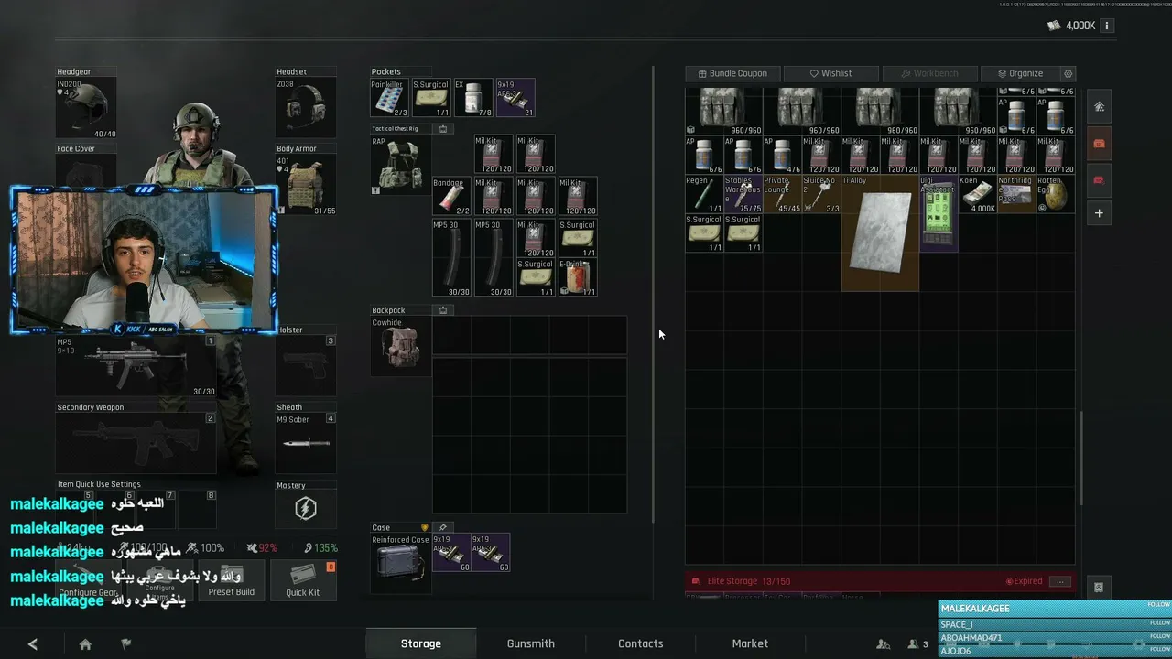
Task: Open the home icon in bottom bar
Action: [x=85, y=644]
